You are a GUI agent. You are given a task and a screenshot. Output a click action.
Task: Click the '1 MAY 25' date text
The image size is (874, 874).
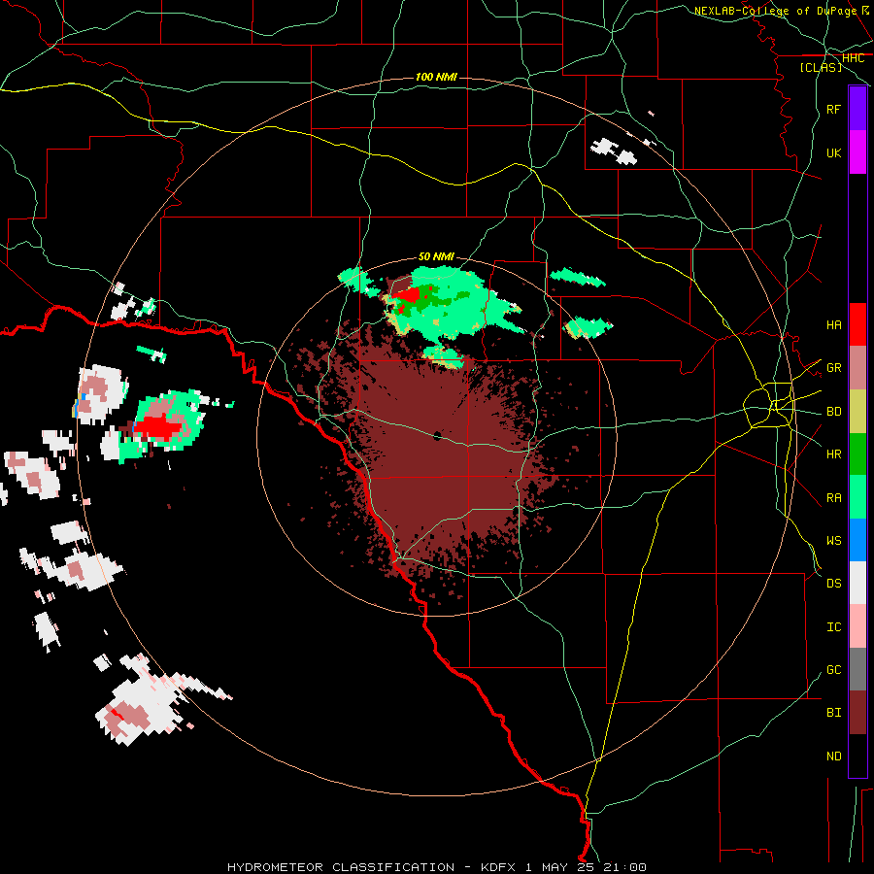pos(560,867)
